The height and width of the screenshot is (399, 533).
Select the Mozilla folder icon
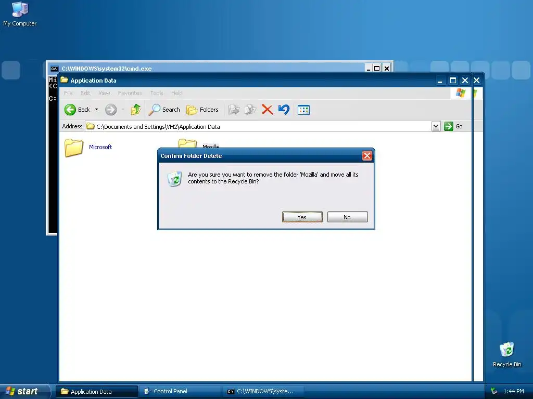[187, 143]
